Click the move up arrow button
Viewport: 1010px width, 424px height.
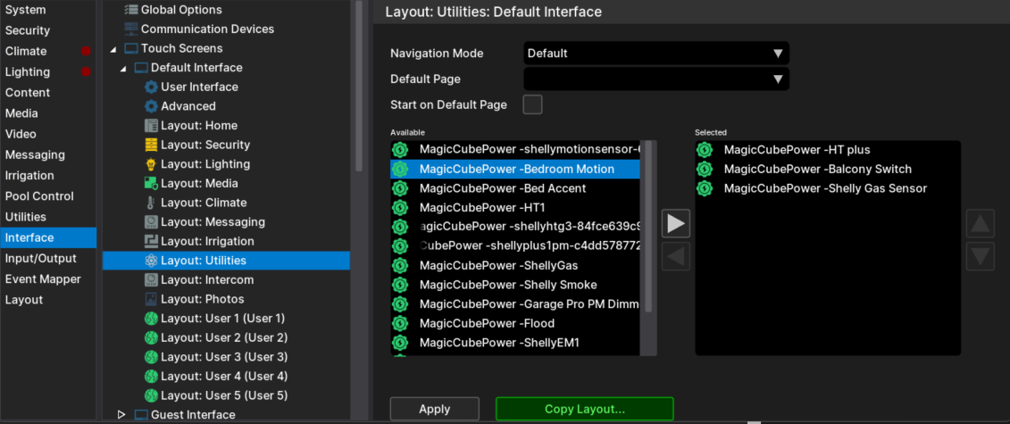pos(981,223)
